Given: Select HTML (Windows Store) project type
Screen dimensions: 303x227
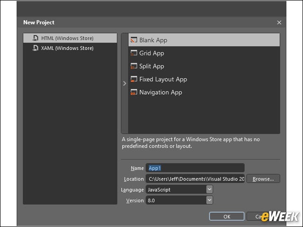Looking at the screenshot, I should pyautogui.click(x=70, y=38).
